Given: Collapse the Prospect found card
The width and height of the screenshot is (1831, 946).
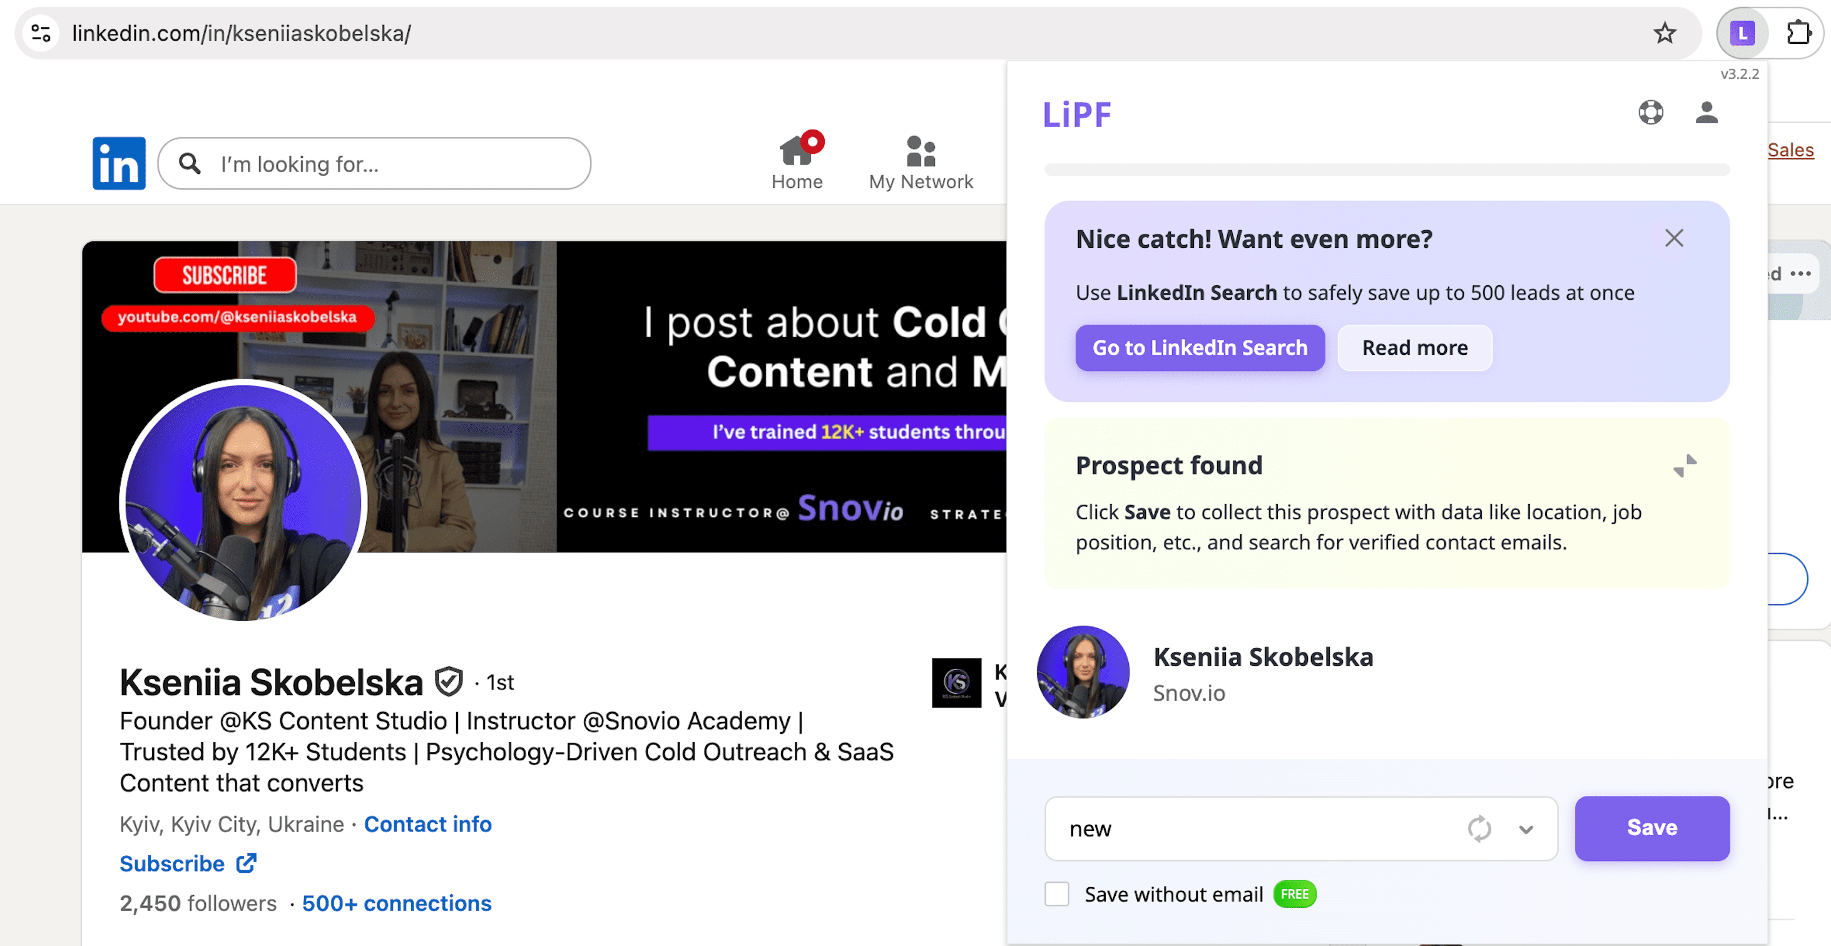Looking at the screenshot, I should click(1685, 466).
